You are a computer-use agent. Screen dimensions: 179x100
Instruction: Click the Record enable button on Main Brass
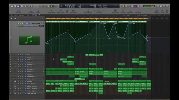click(23, 24)
